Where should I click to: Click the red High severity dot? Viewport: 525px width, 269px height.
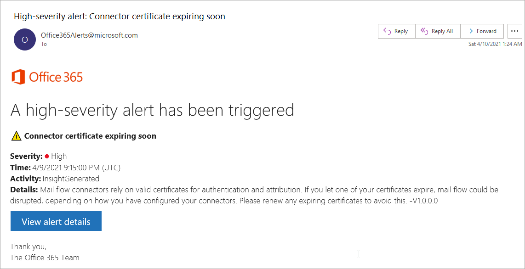pos(47,157)
